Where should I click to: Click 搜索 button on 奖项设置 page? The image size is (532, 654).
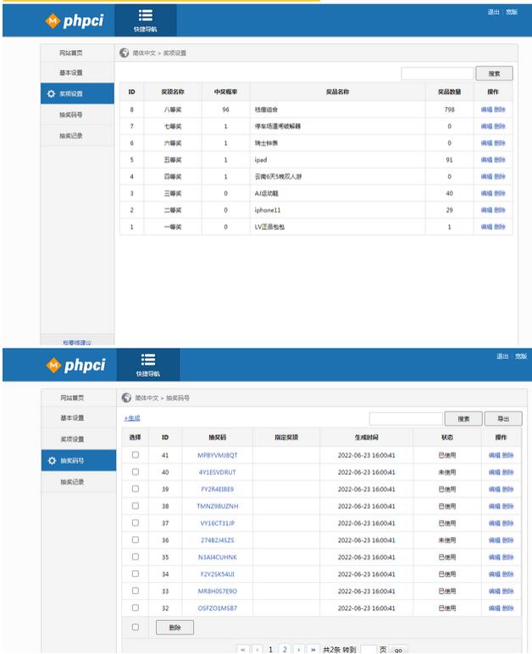(494, 74)
